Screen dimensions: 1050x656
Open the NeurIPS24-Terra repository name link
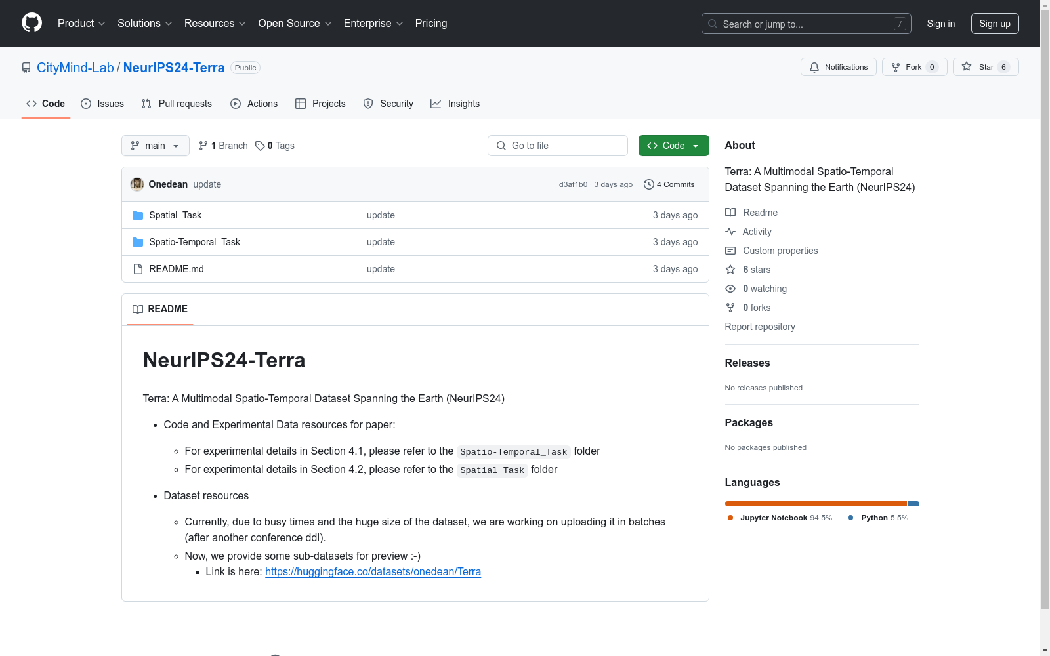[174, 68]
